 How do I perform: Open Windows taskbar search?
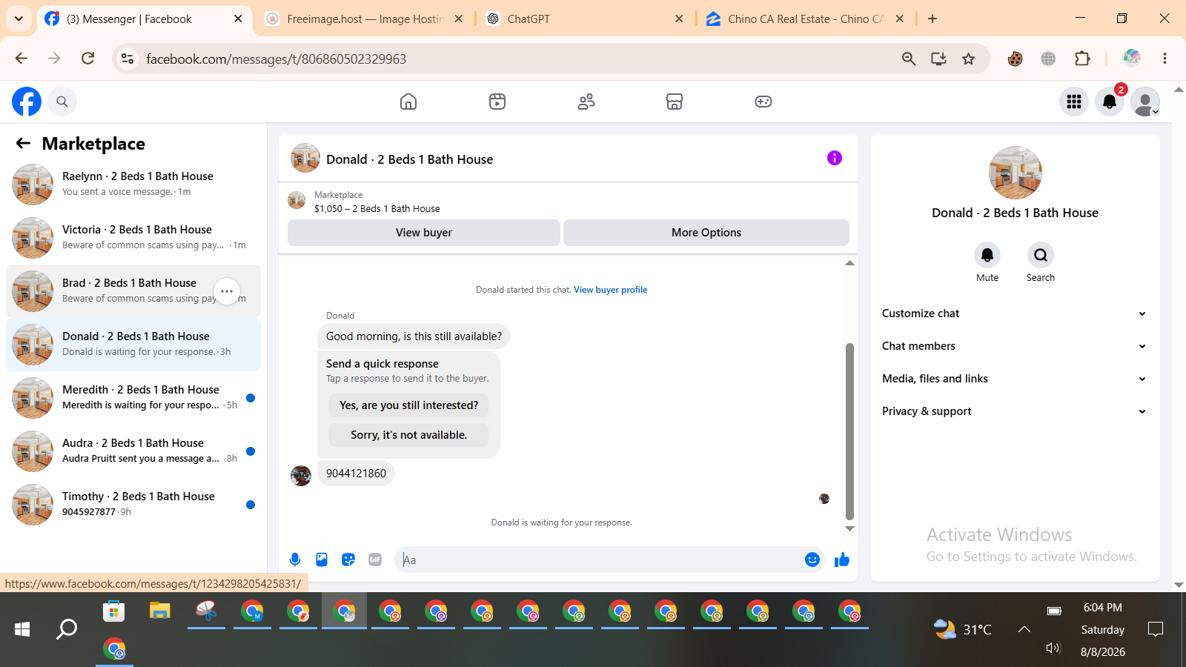coord(67,629)
